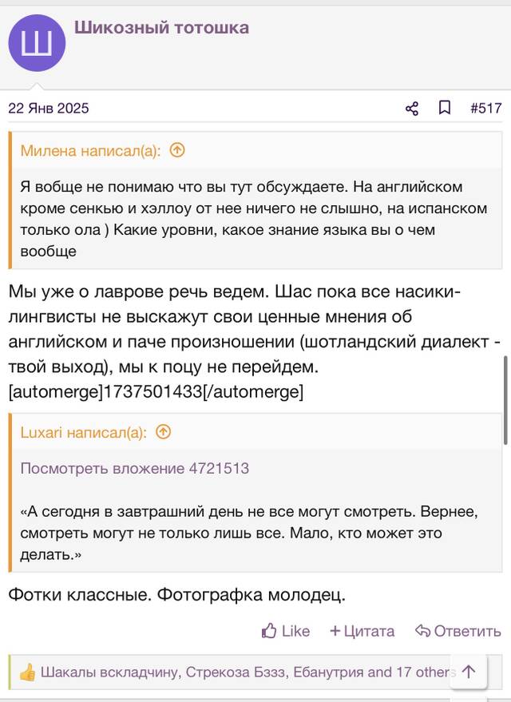Screen dimensions: 511x702
Task: Click the Luxari написал(а) quote header
Action: pyautogui.click(x=83, y=433)
